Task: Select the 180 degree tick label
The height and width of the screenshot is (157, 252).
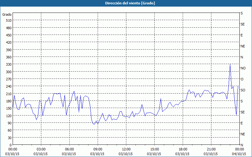Action: (x=9, y=101)
